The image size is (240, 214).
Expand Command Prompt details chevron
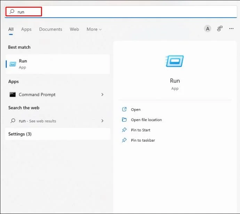(102, 95)
